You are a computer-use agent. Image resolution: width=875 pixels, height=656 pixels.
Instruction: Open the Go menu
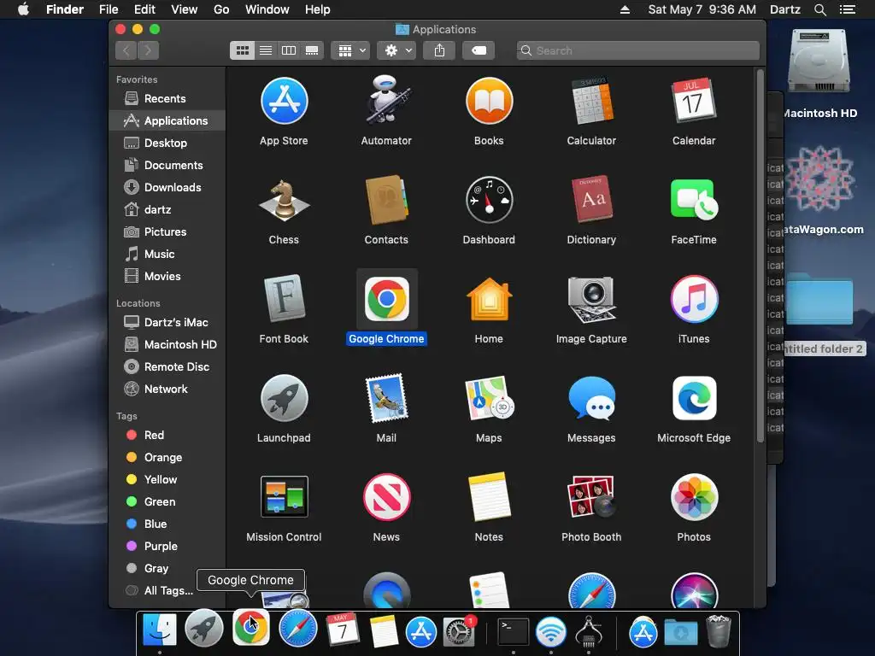[x=221, y=9]
